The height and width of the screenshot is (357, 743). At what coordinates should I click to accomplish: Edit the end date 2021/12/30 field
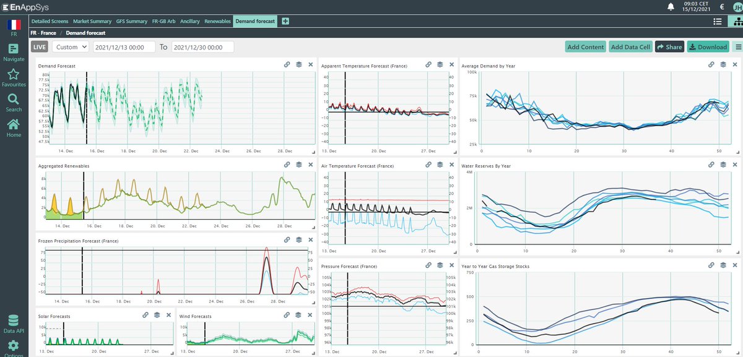point(202,47)
